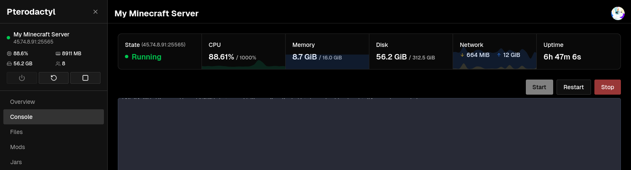
Task: Click the square stop icon in sidebar
Action: click(85, 78)
